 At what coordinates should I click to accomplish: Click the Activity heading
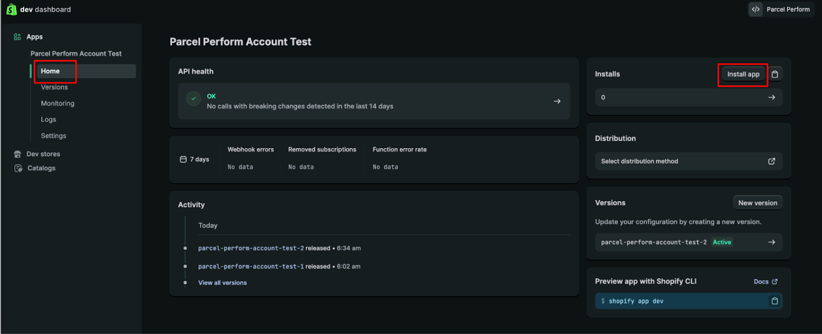pos(192,205)
